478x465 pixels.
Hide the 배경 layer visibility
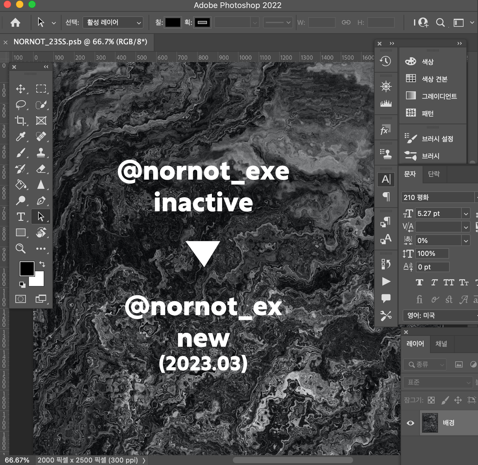(410, 423)
